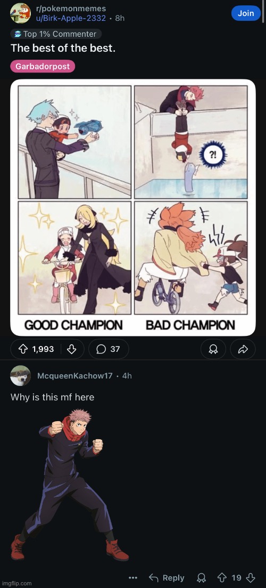Filter by the Garbadorpost flair tag
Image resolution: width=266 pixels, height=588 pixels.
coord(43,67)
